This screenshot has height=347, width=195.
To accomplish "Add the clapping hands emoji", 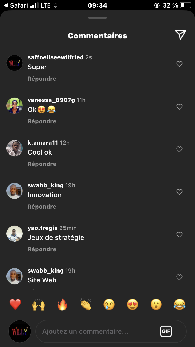I will tap(86, 304).
